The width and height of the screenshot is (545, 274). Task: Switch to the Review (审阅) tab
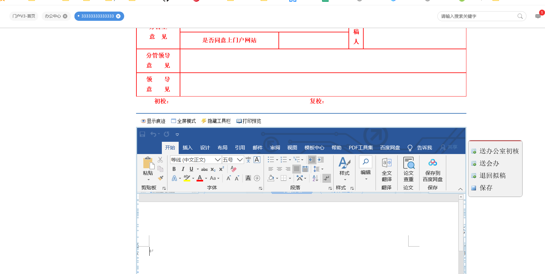point(275,148)
